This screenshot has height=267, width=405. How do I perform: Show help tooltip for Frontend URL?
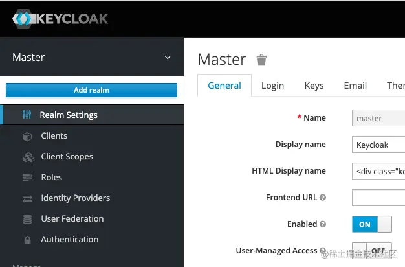(323, 198)
